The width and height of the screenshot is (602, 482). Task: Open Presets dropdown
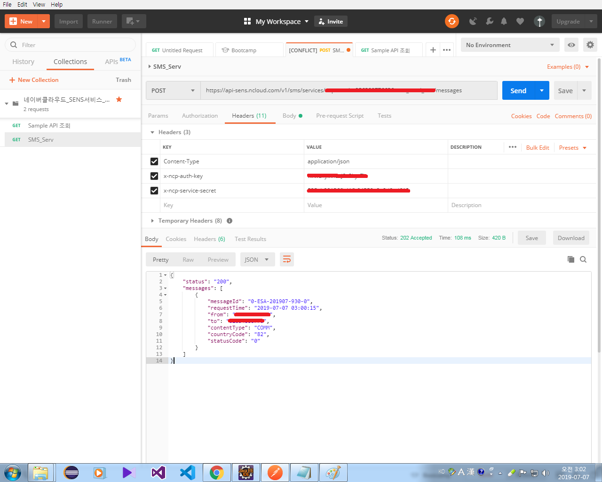[x=573, y=148]
